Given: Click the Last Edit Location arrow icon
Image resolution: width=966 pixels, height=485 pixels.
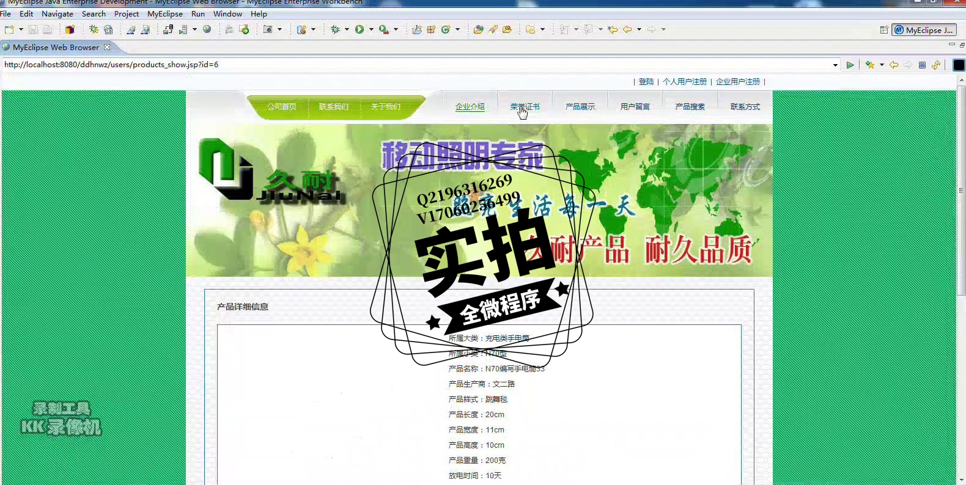Looking at the screenshot, I should coord(613,29).
